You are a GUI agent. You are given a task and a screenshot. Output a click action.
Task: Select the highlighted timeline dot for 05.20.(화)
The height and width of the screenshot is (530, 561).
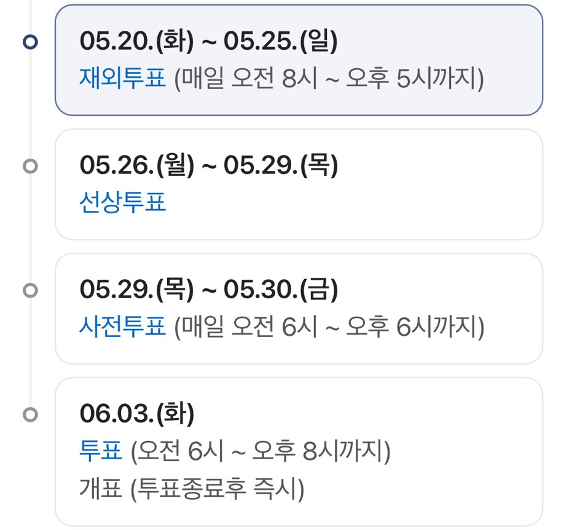click(30, 42)
